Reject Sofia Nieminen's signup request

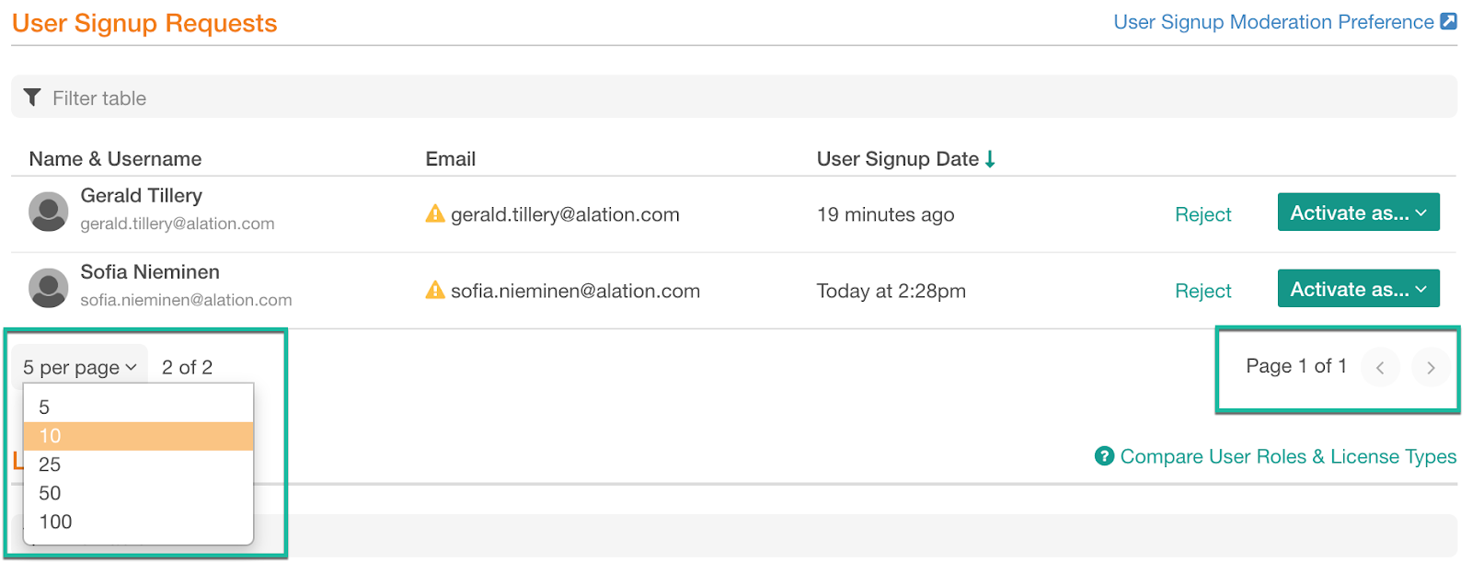1202,291
